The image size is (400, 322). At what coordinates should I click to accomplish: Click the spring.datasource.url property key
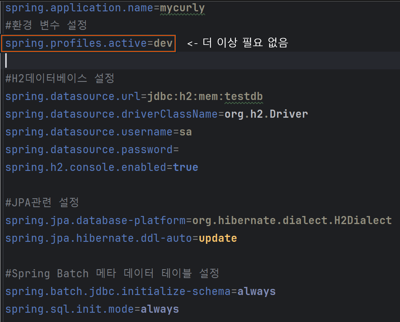pos(73,96)
